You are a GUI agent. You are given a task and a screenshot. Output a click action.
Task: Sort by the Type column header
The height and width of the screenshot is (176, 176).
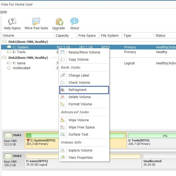[x=138, y=35]
